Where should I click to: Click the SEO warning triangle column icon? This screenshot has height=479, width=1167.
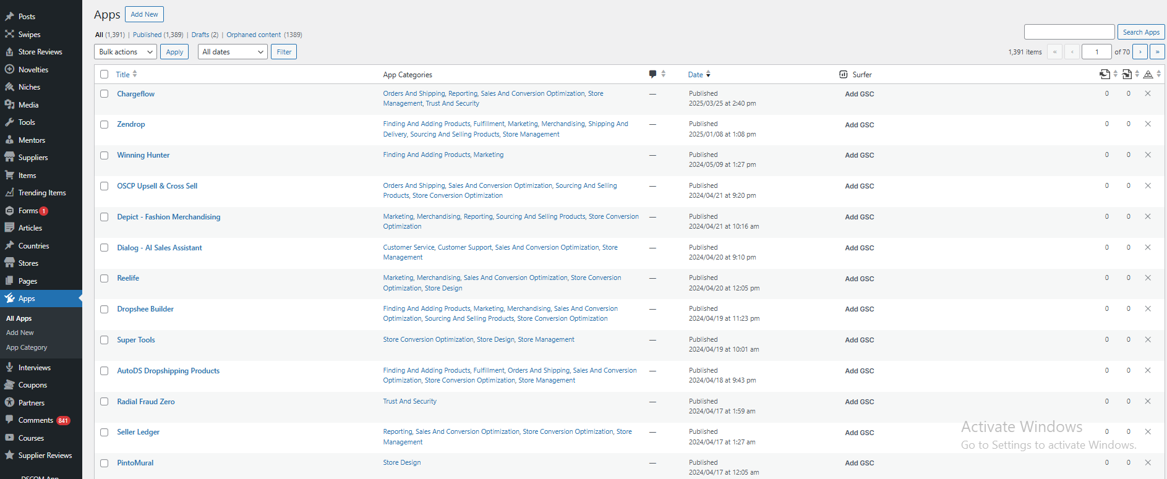click(1148, 74)
